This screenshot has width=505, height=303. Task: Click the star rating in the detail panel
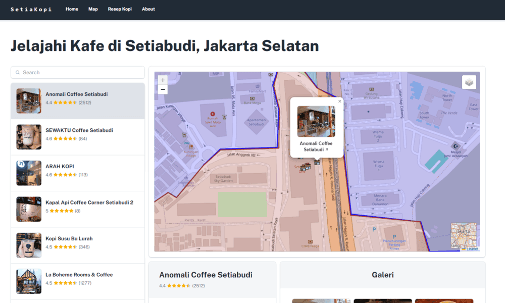coord(179,286)
